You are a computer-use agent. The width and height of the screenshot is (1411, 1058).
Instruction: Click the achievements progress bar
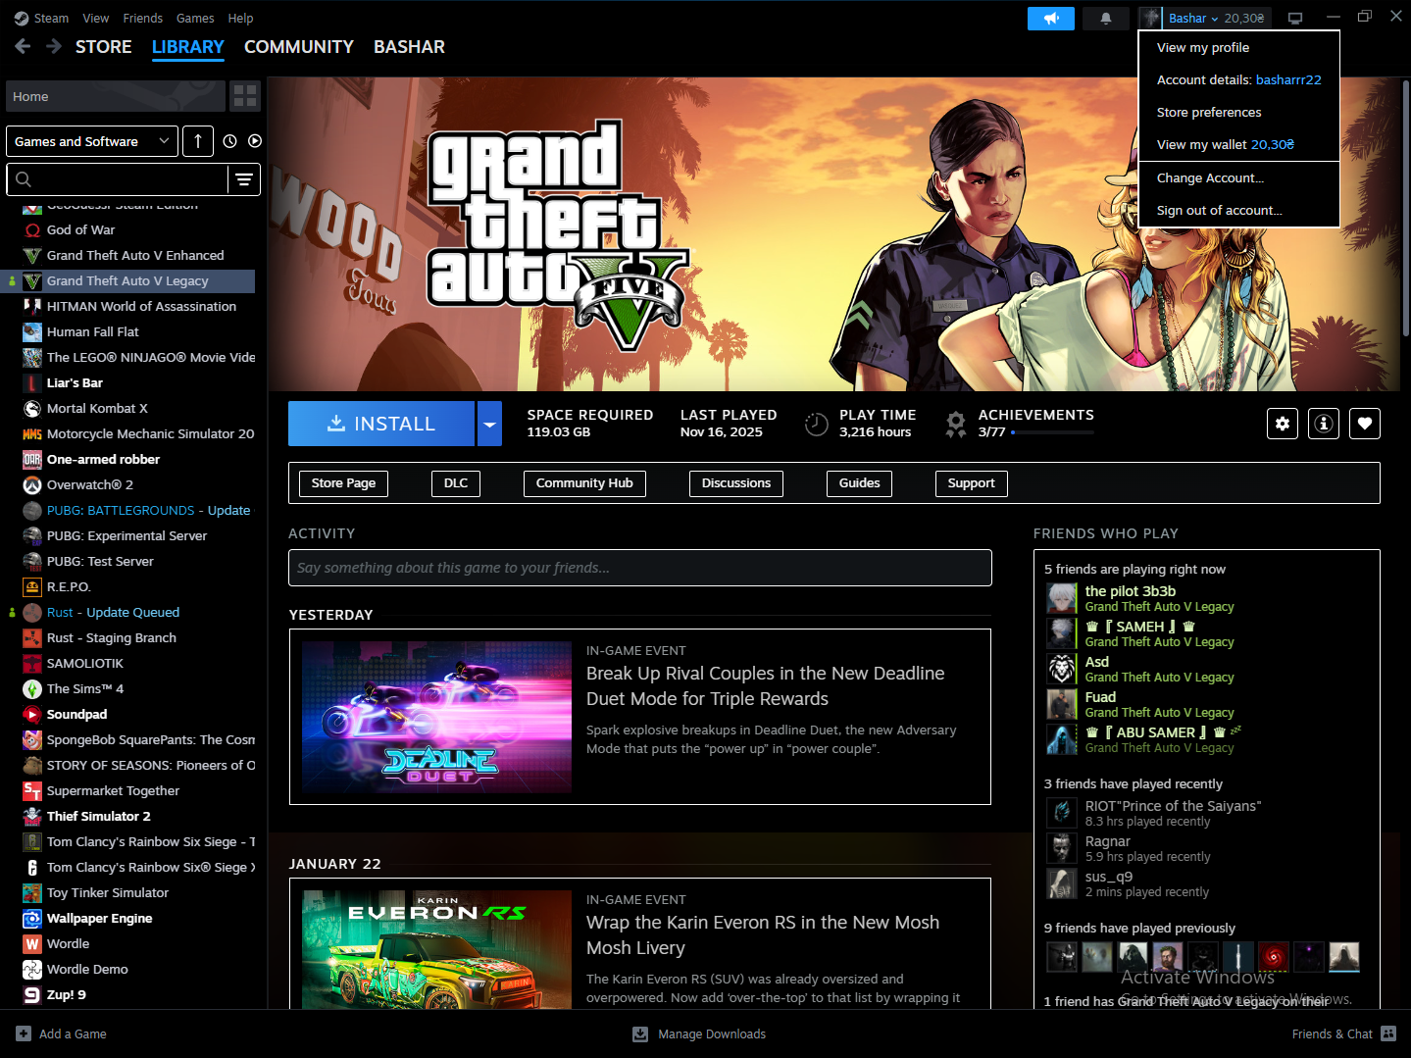pyautogui.click(x=1052, y=432)
